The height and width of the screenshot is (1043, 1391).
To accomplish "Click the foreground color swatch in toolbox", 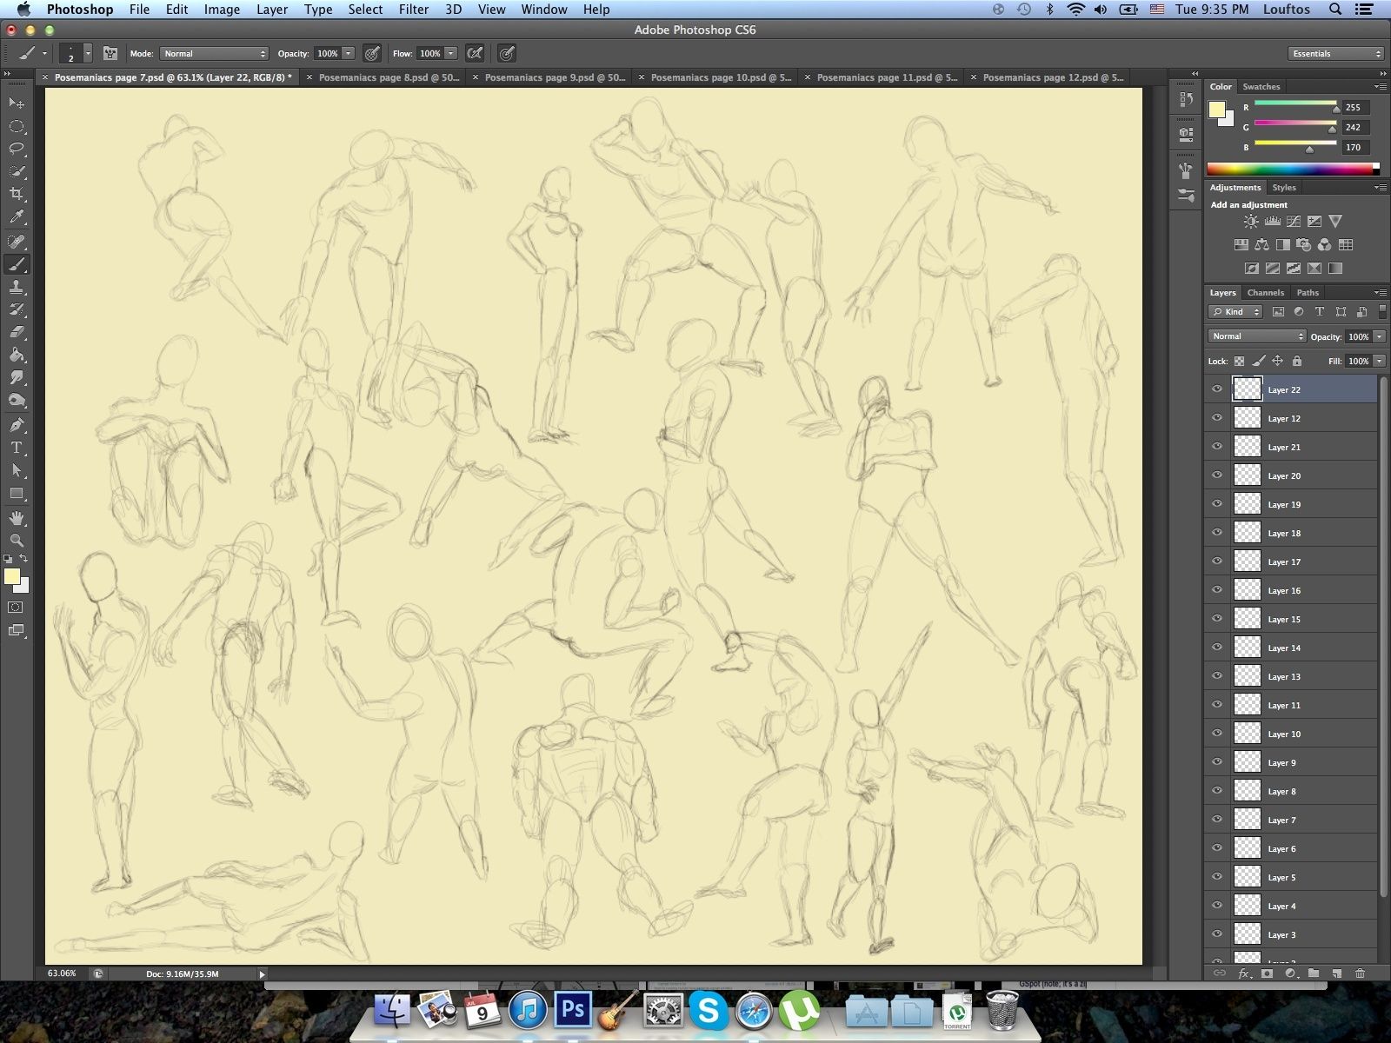I will pyautogui.click(x=11, y=577).
